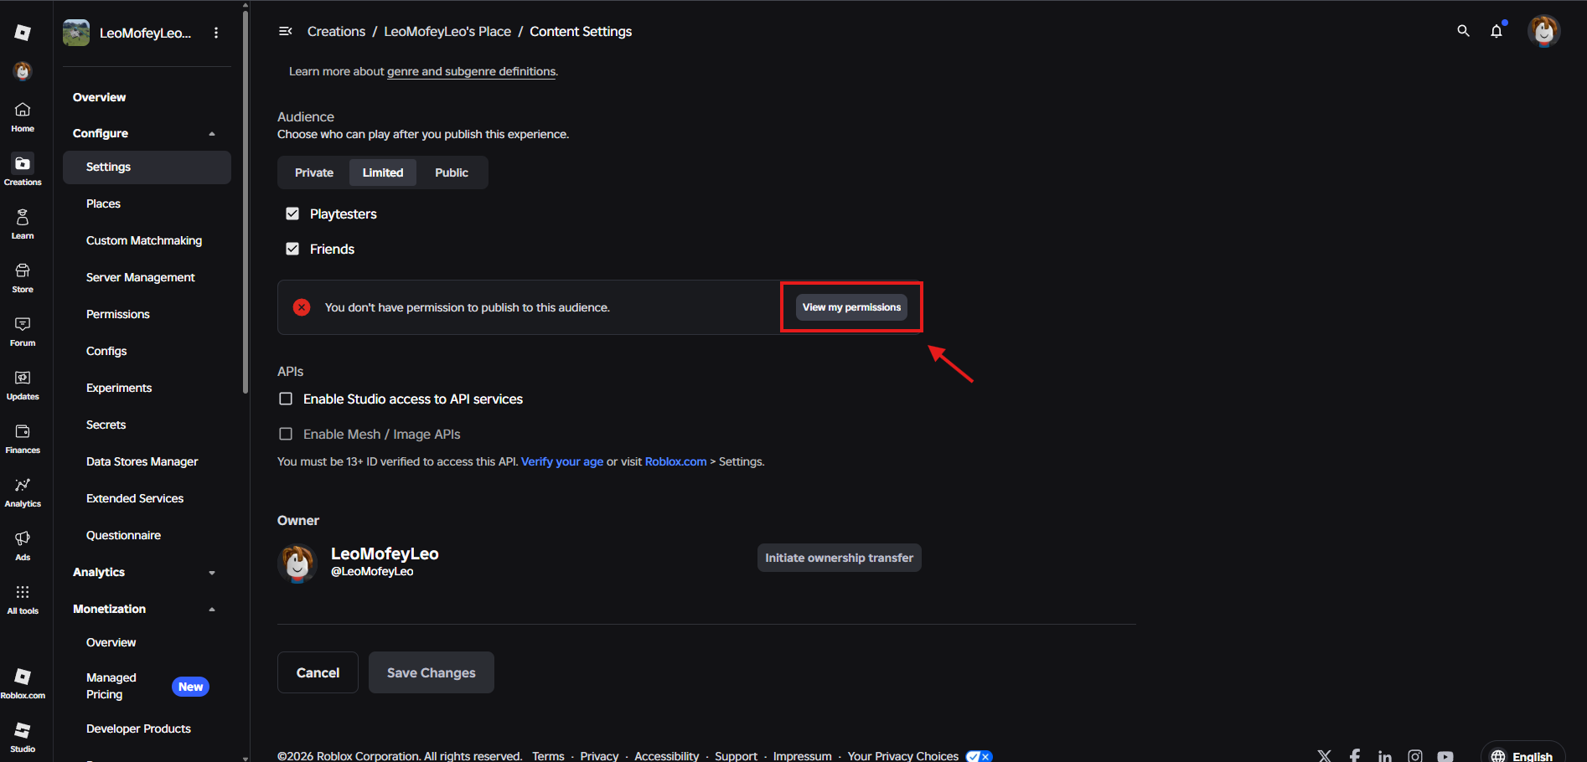This screenshot has width=1587, height=762.
Task: Select the Public audience tab
Action: (x=452, y=172)
